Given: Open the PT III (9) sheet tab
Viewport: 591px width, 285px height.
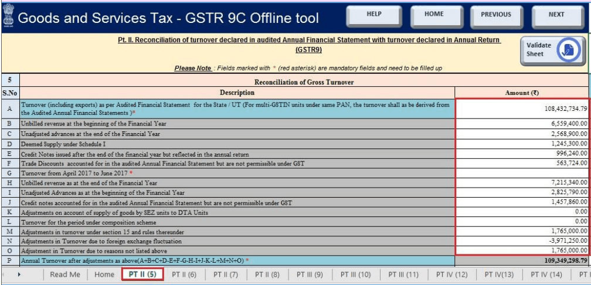Looking at the screenshot, I should tap(310, 274).
